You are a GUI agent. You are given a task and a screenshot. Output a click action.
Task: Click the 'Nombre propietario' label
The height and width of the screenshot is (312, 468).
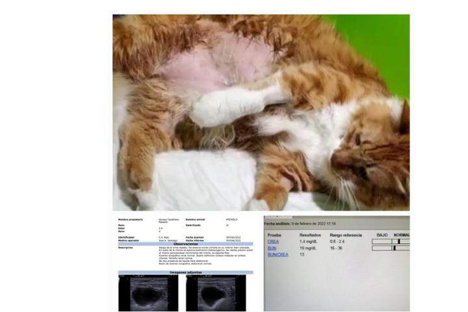click(x=131, y=220)
